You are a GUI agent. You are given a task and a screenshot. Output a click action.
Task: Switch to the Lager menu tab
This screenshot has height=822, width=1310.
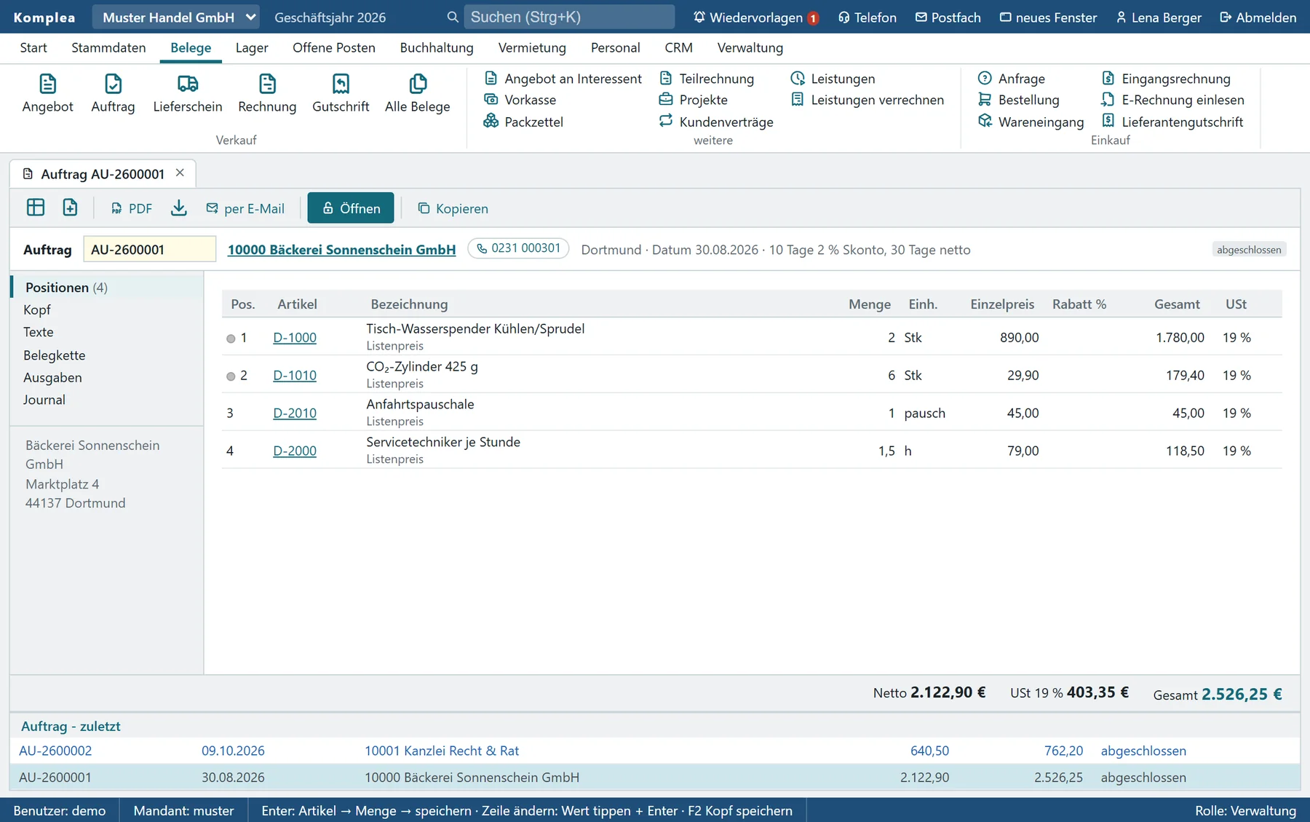[252, 48]
